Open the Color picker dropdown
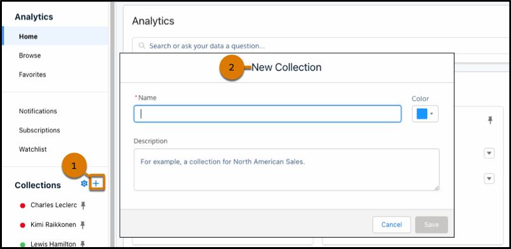Image resolution: width=511 pixels, height=249 pixels. [425, 114]
